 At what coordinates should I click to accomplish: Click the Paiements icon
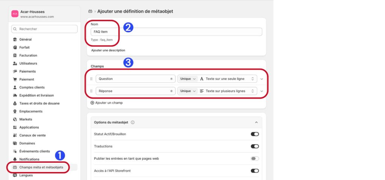click(x=15, y=72)
